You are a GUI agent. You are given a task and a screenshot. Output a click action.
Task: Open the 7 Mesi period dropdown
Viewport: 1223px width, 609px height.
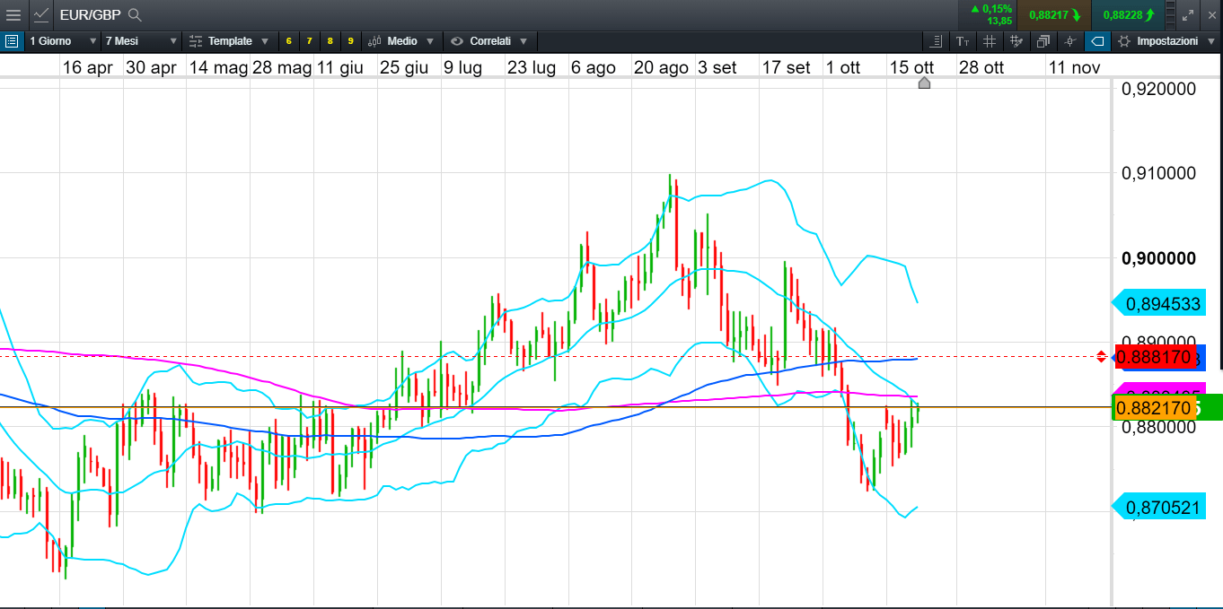point(141,41)
